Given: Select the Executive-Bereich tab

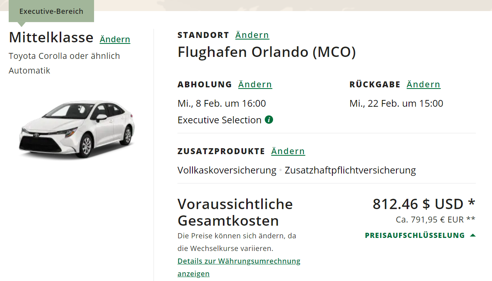Looking at the screenshot, I should (x=51, y=11).
